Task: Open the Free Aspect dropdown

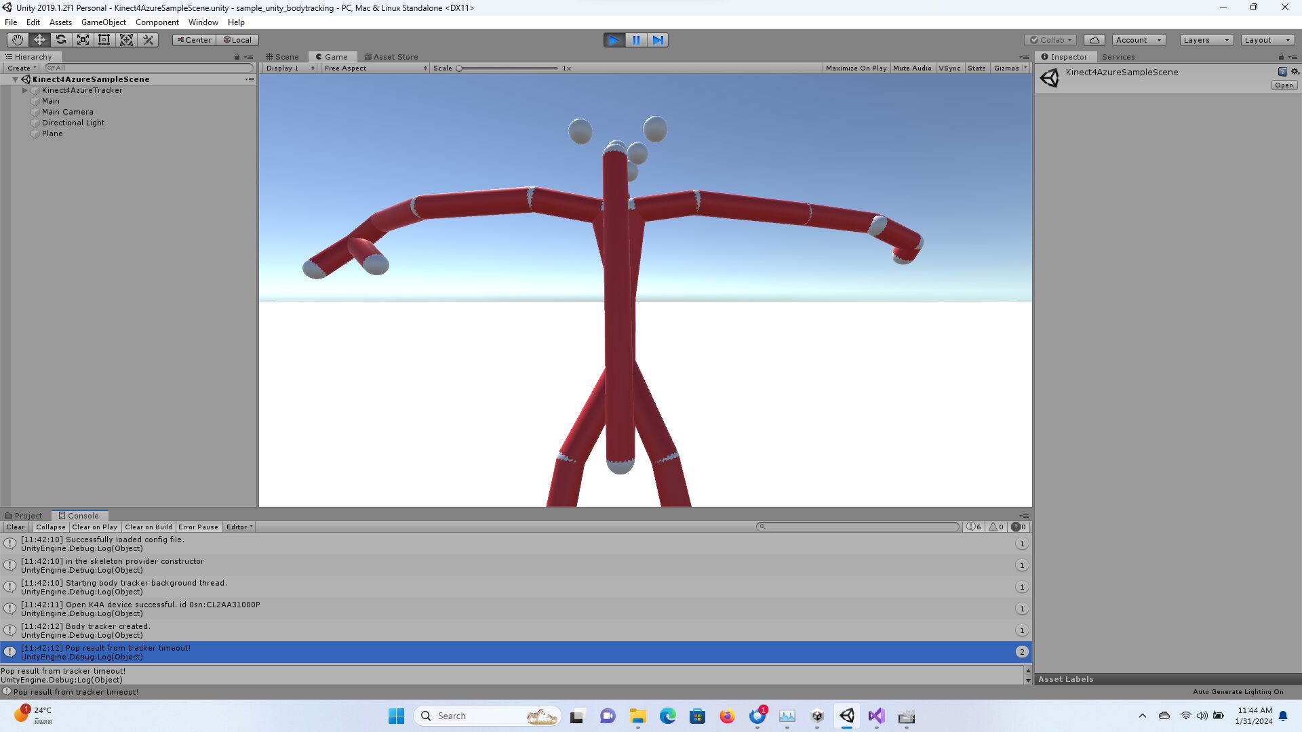Action: [x=376, y=68]
